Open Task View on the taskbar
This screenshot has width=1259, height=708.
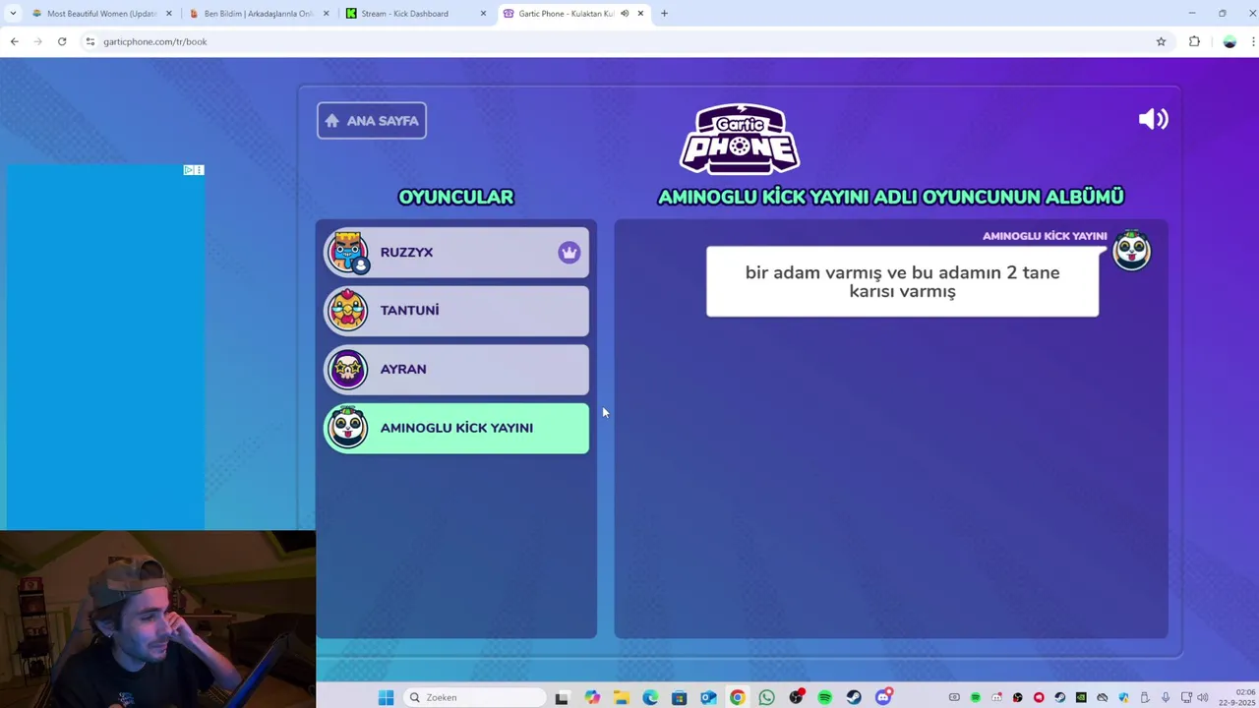(x=562, y=698)
